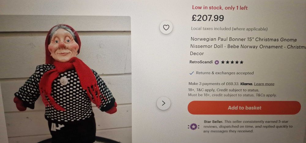Click the large Star Seller badge icon

[x=193, y=126]
